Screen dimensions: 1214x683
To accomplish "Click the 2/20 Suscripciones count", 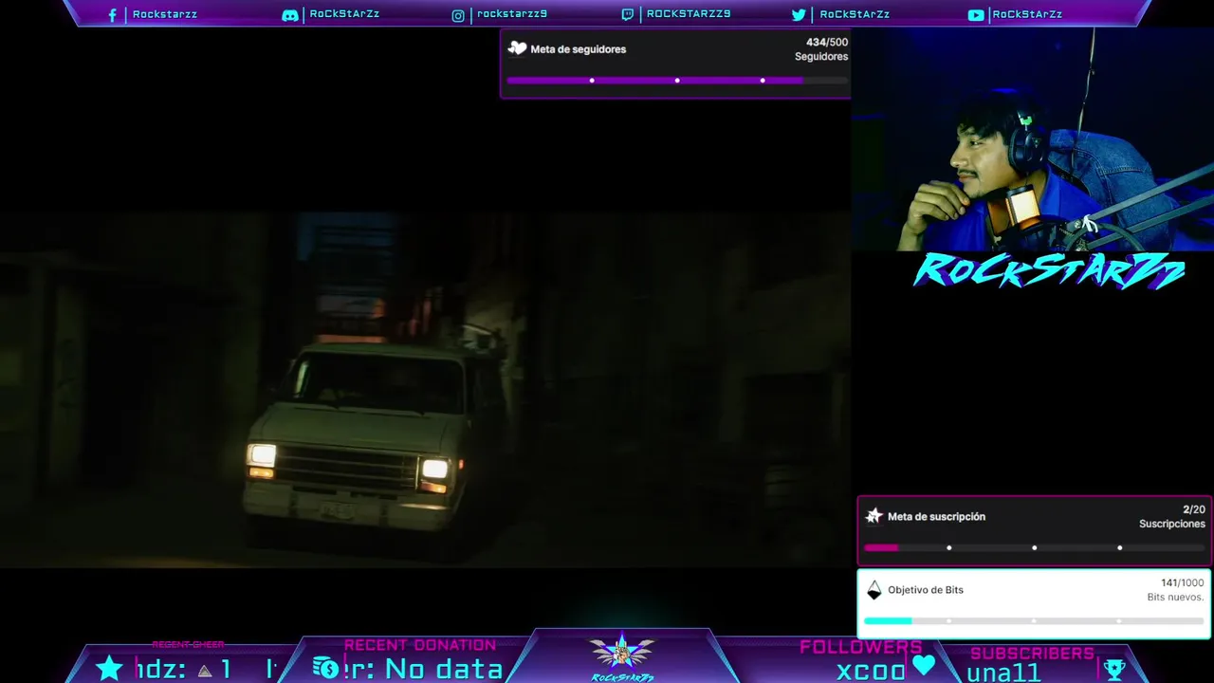I will (x=1172, y=517).
